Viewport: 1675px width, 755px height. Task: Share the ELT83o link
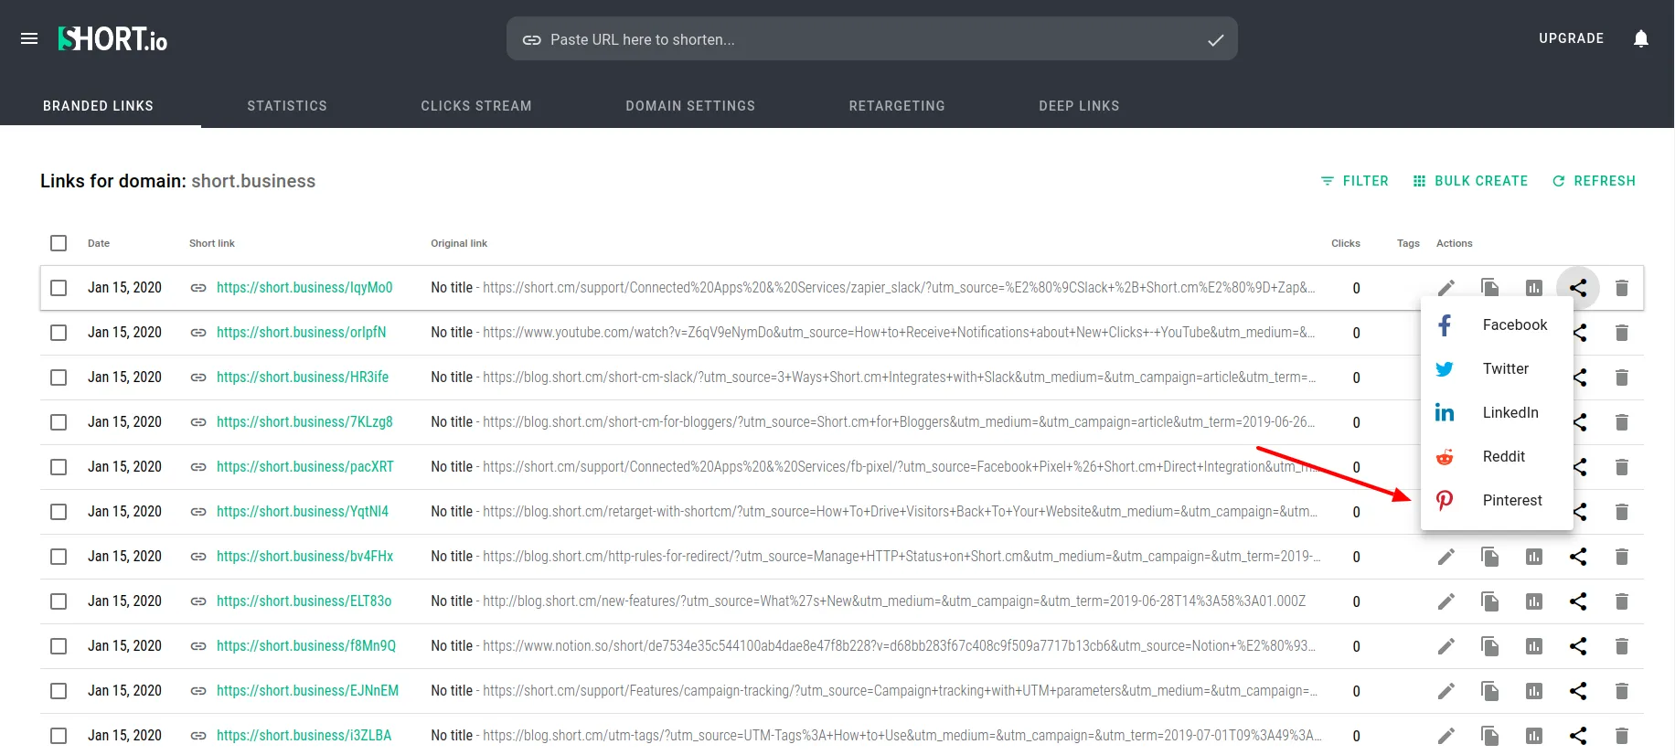coord(1578,601)
